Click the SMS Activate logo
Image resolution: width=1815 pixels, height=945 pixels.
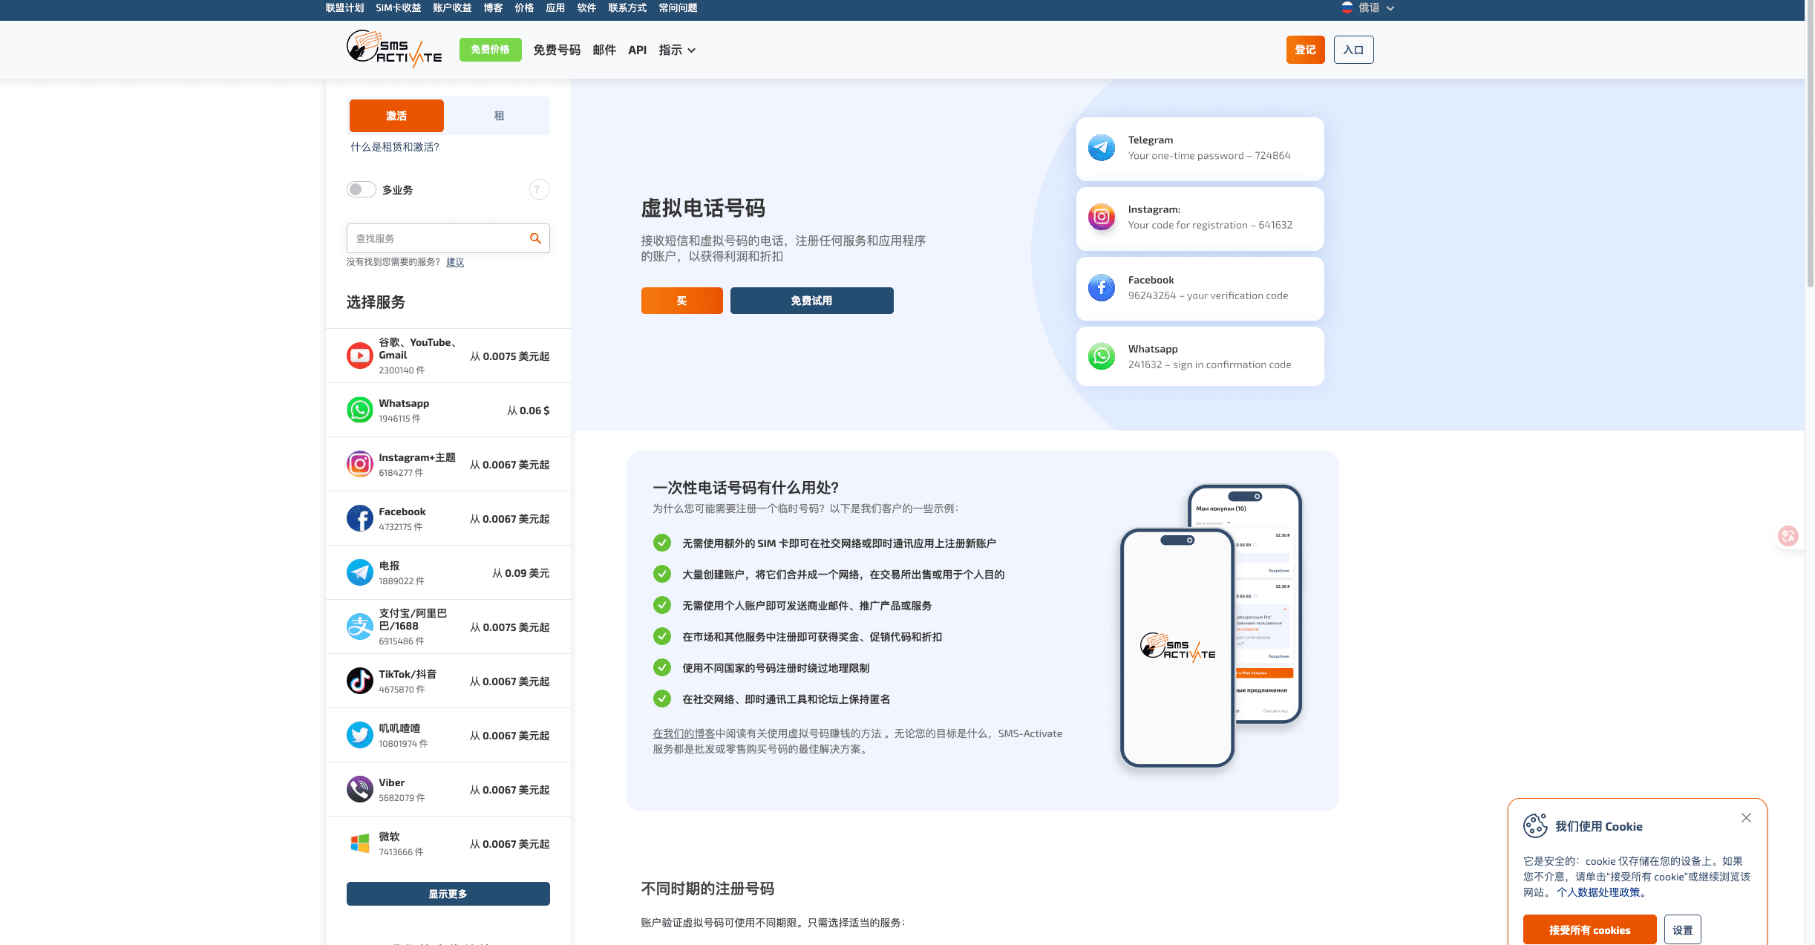click(x=394, y=49)
